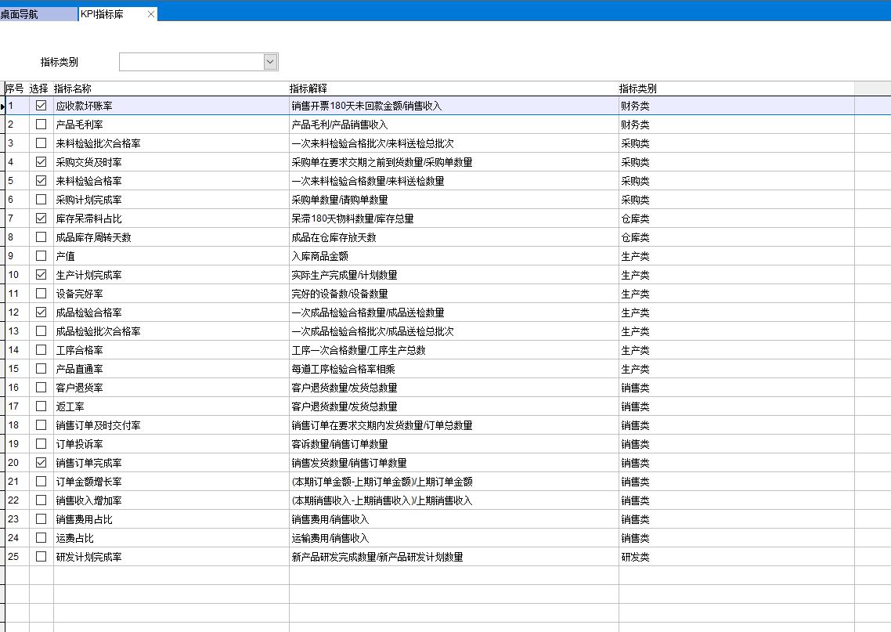Toggle off the 库存呆滞料占比 checkbox
The height and width of the screenshot is (632, 891).
(x=41, y=218)
